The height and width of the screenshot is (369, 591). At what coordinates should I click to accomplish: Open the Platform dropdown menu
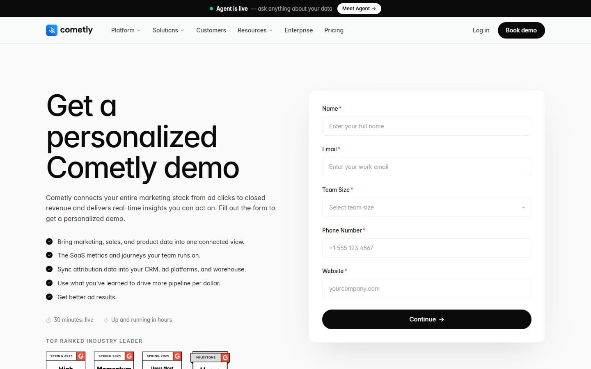point(126,30)
